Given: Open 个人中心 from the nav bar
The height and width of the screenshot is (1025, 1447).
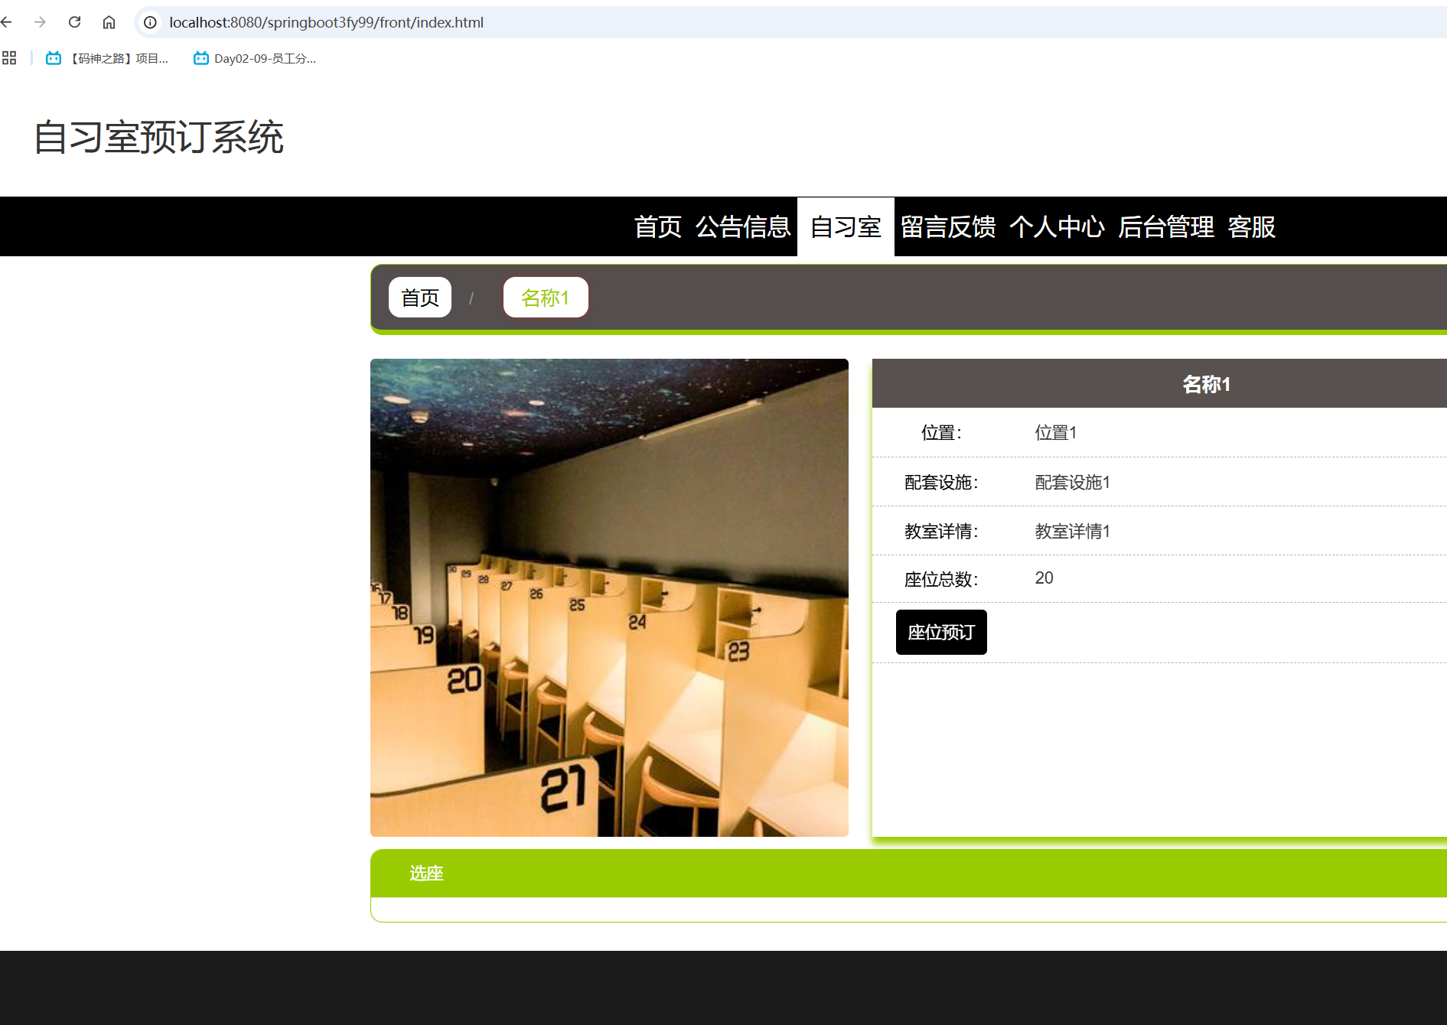Looking at the screenshot, I should (x=1057, y=226).
